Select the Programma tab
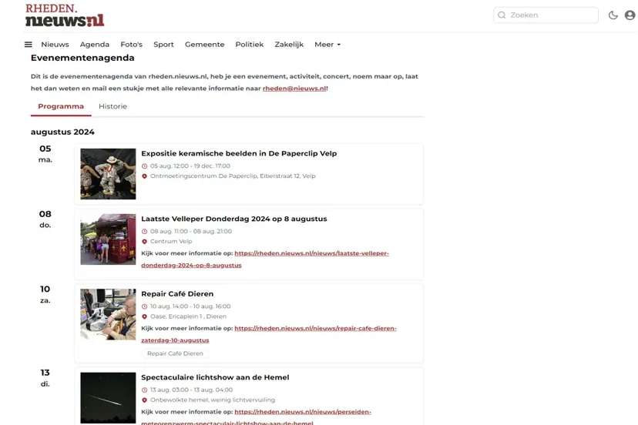Screen dimensions: 638x425 click(61, 106)
